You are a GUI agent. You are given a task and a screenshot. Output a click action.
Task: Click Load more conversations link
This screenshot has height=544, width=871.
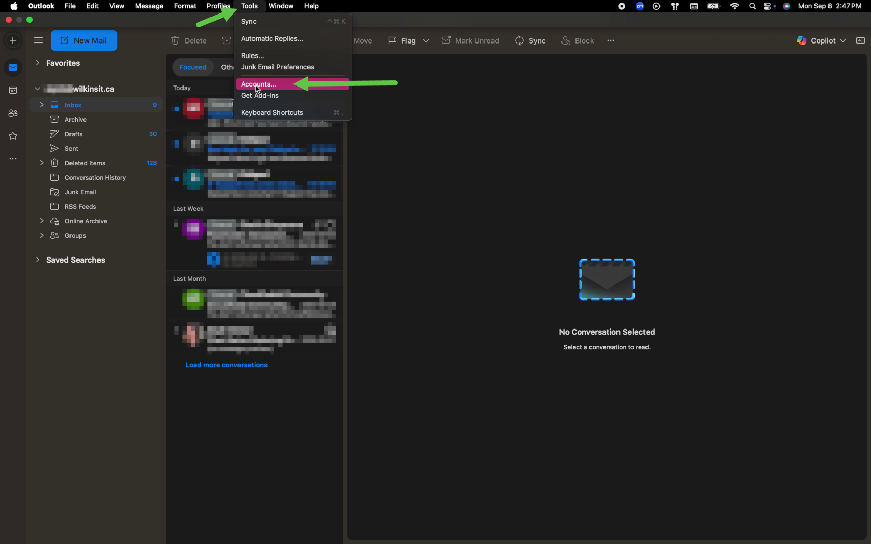227,365
